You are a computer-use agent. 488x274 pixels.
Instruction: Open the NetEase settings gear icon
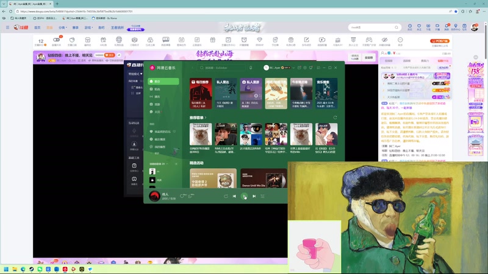[305, 68]
